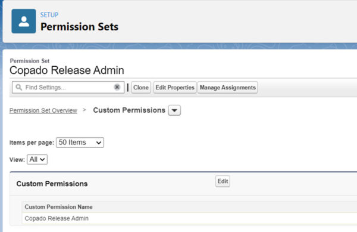Click the search magnifier icon in Find Settings
The image size is (357, 232).
[x=18, y=87]
